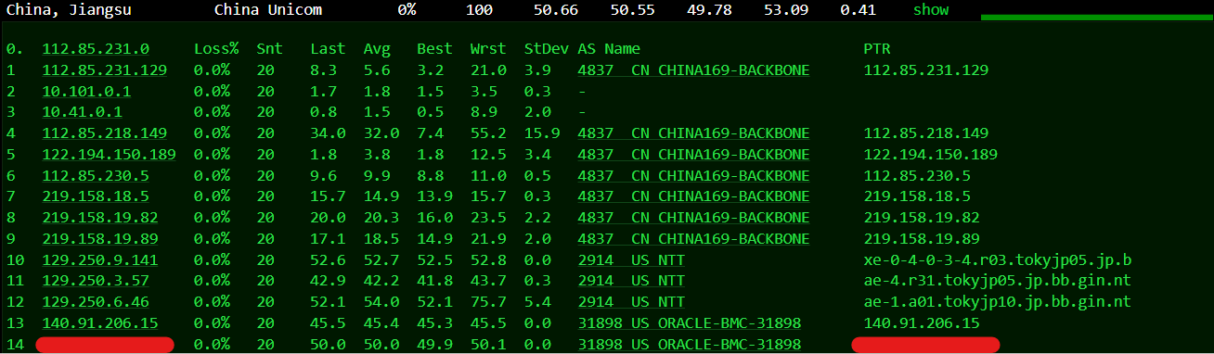Open AS 31898 ORACLE-BMC link in hop 13

click(x=689, y=323)
